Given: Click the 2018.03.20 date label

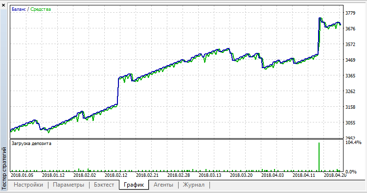Looking at the screenshot, I should pyautogui.click(x=241, y=175).
